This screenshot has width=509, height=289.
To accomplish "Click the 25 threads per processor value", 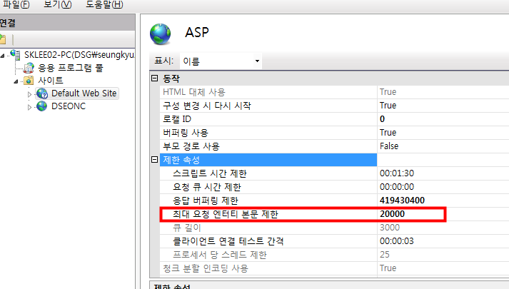I will tap(384, 255).
